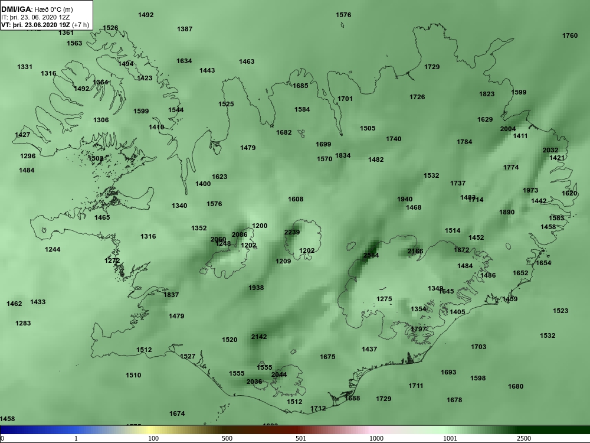Screen dimensions: 590x443
Task: Pick the number 1784 on the map
Action: coord(465,142)
